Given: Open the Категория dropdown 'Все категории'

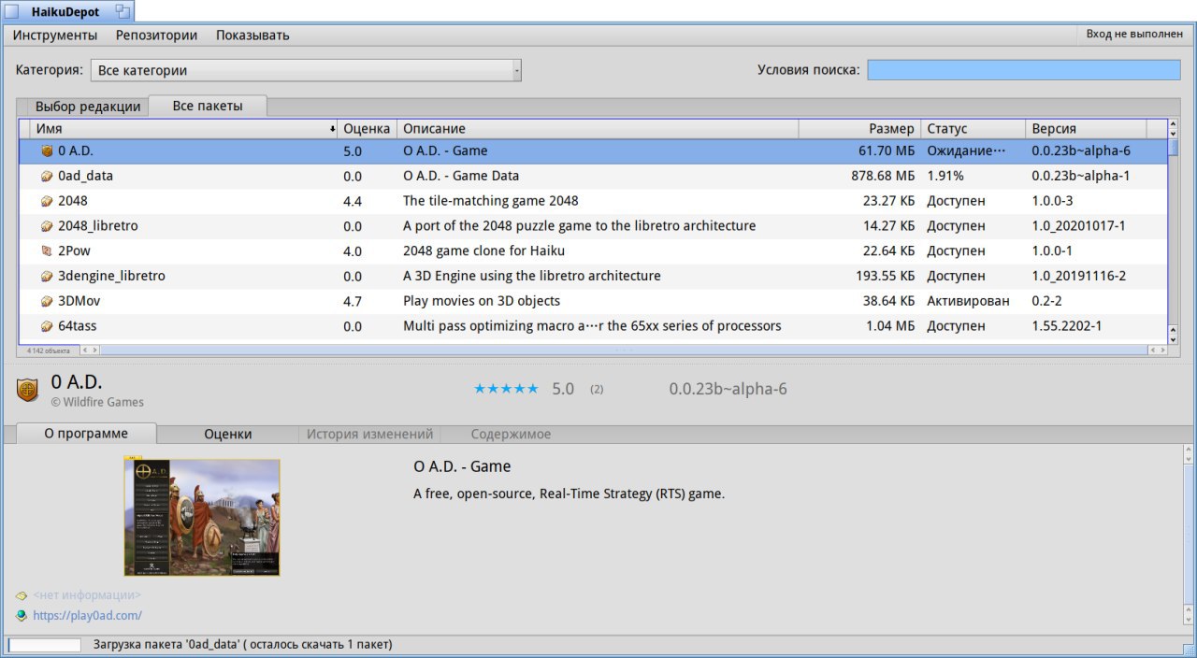Looking at the screenshot, I should [x=306, y=70].
